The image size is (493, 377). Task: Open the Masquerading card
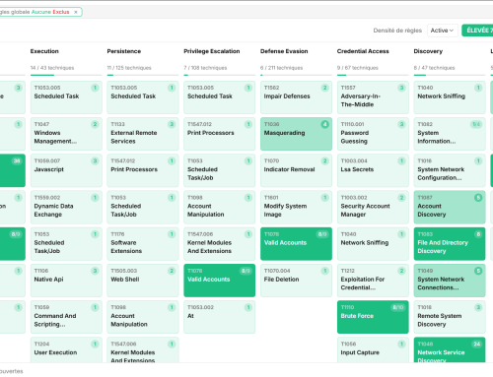pos(296,134)
